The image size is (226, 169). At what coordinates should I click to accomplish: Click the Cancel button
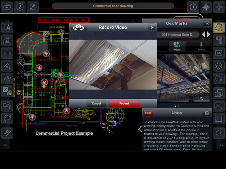pos(97,103)
